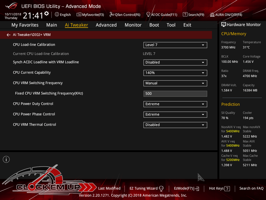Open AI OC Guide lightbulb icon
The image size is (266, 200).
tap(148, 15)
